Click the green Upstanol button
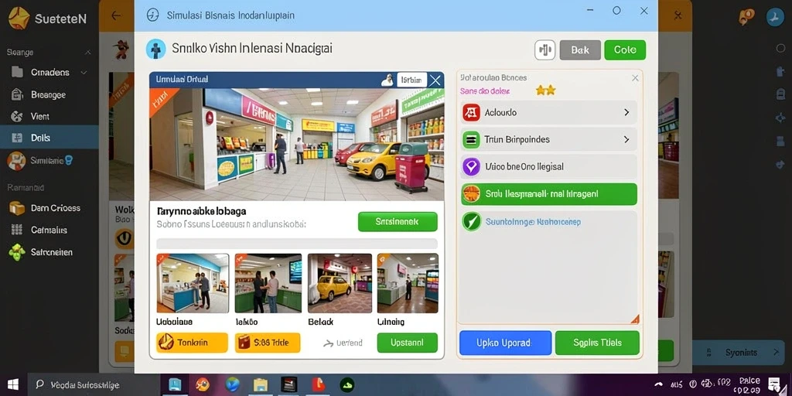Viewport: 792px width, 396px height. [407, 343]
